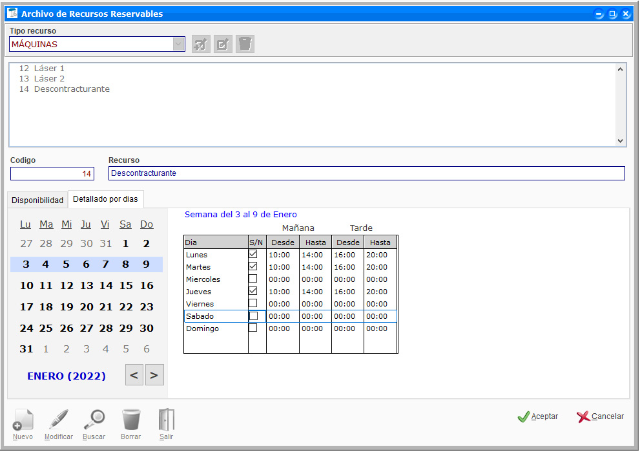Click scroll down arrow of resource list
Screen dimensions: 640x452
(x=621, y=141)
